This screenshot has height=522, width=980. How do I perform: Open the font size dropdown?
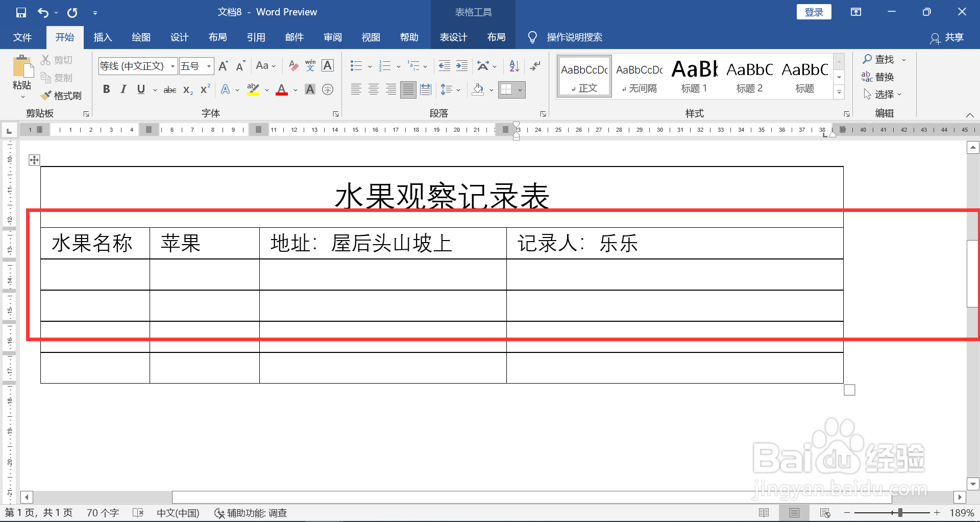(208, 66)
